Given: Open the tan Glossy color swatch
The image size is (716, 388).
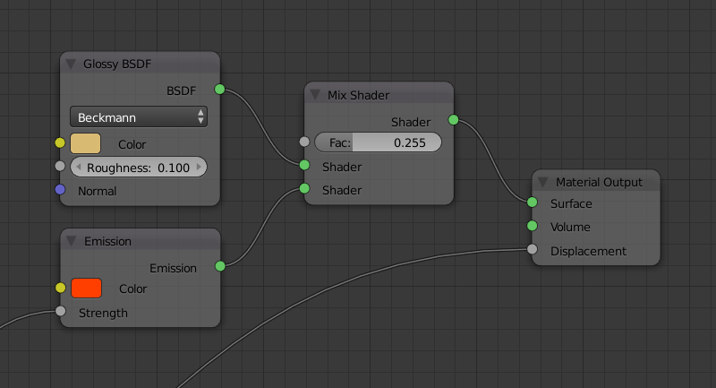Looking at the screenshot, I should pos(86,143).
